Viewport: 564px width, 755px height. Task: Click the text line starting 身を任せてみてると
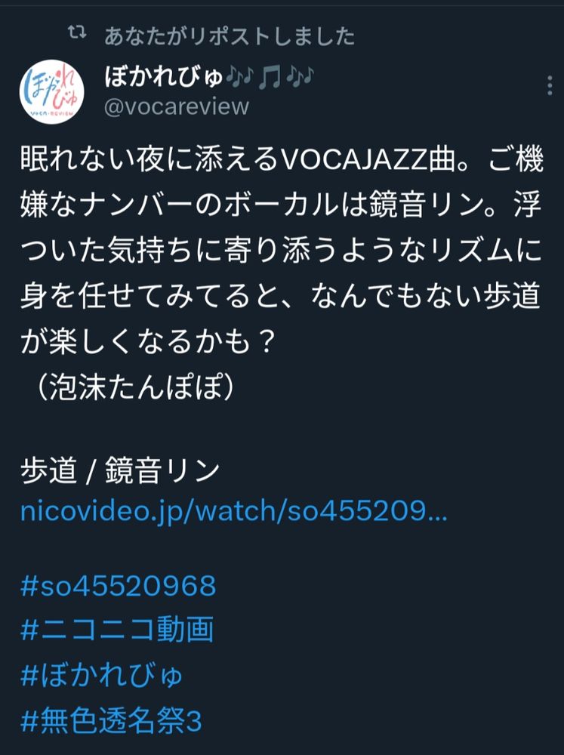tap(280, 295)
